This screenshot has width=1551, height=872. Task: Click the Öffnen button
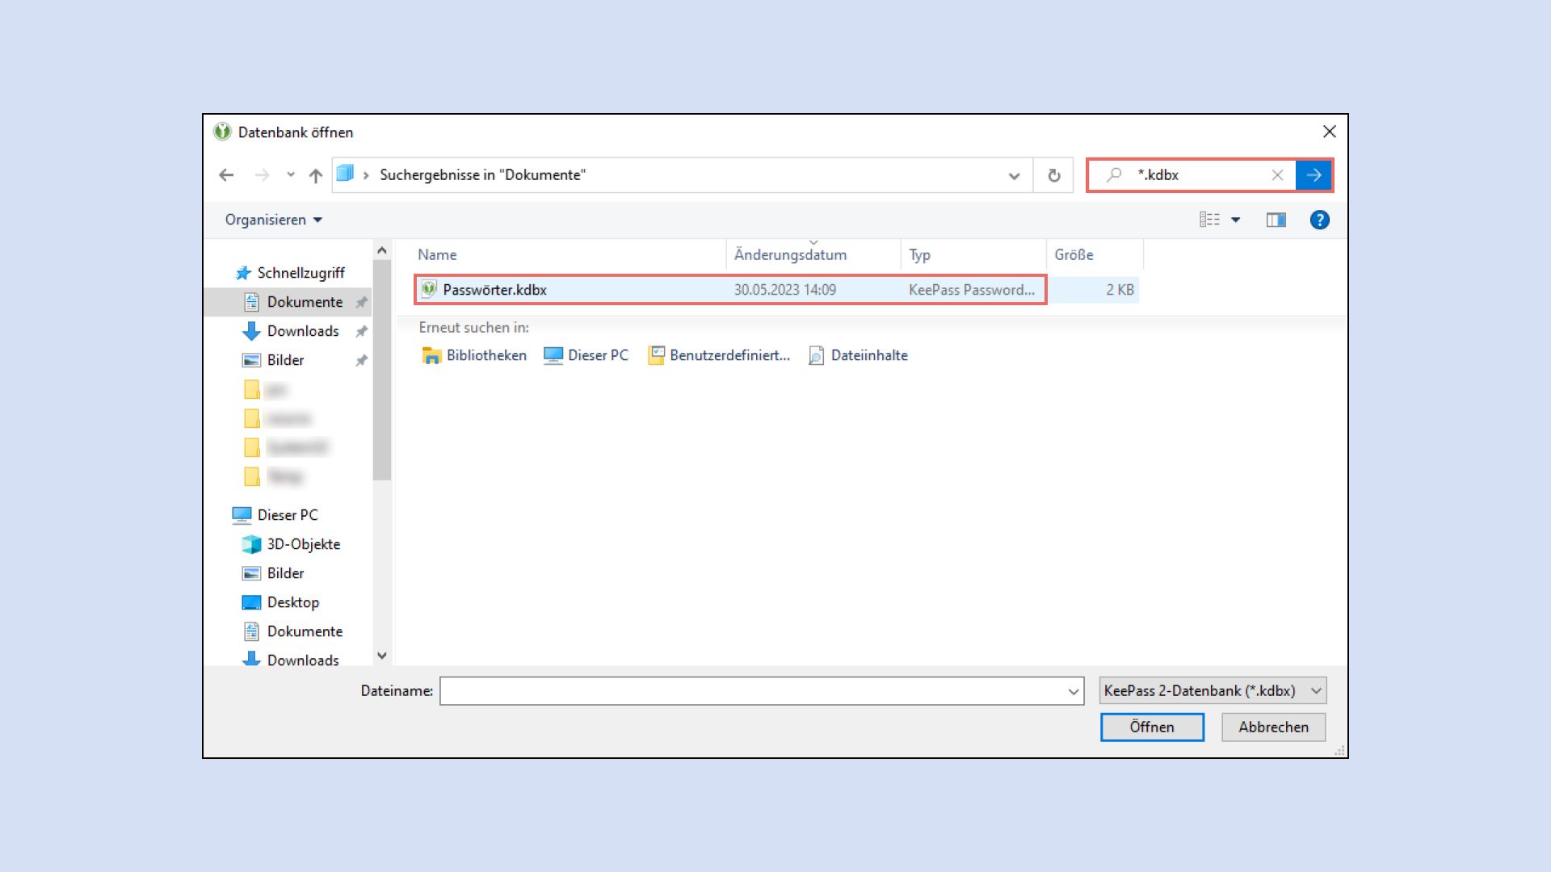tap(1152, 727)
